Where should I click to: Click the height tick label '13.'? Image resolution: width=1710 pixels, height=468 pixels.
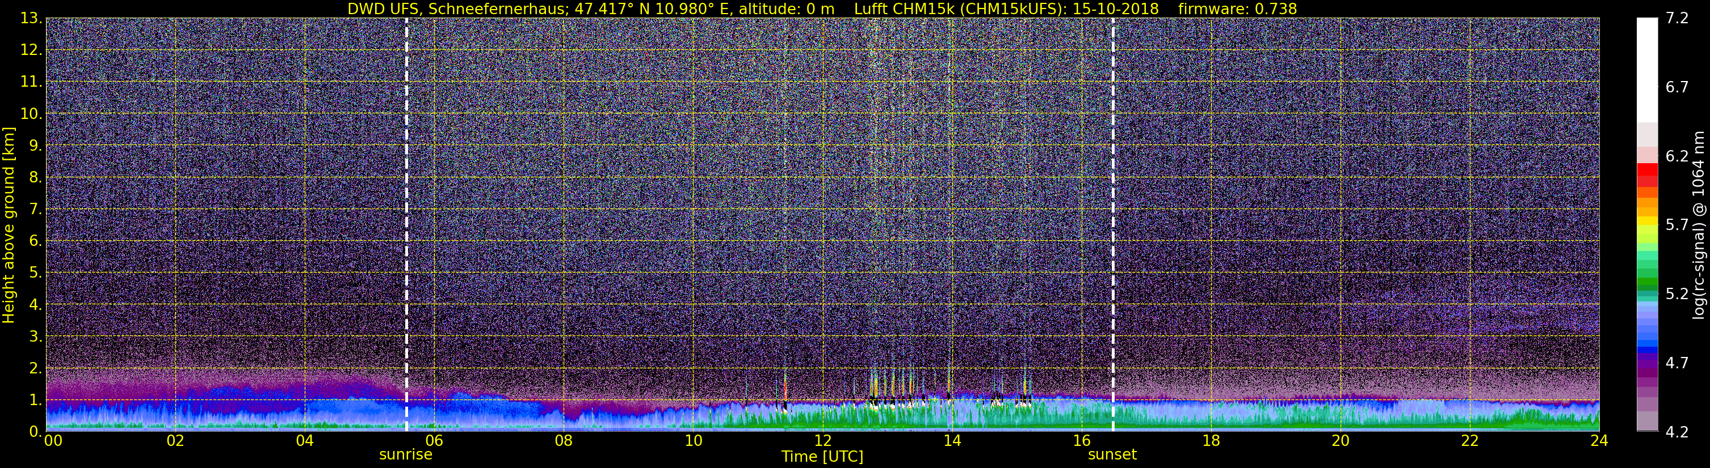(x=31, y=19)
